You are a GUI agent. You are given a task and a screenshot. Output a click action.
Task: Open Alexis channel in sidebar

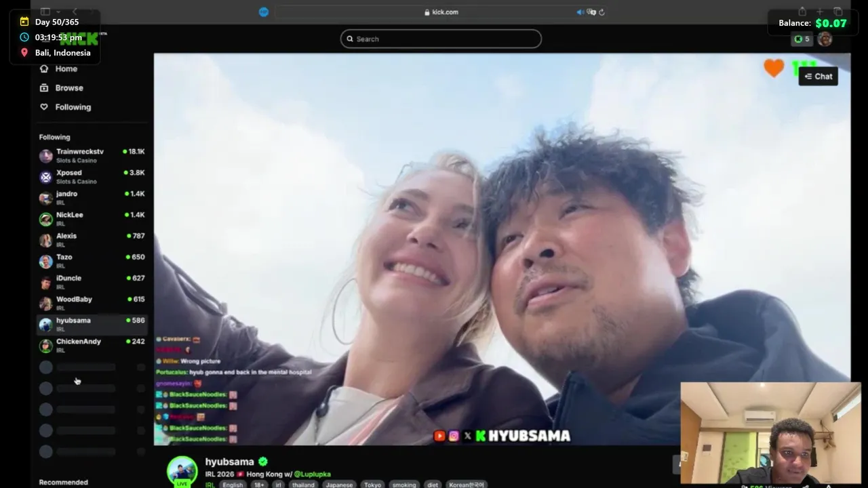coord(92,240)
